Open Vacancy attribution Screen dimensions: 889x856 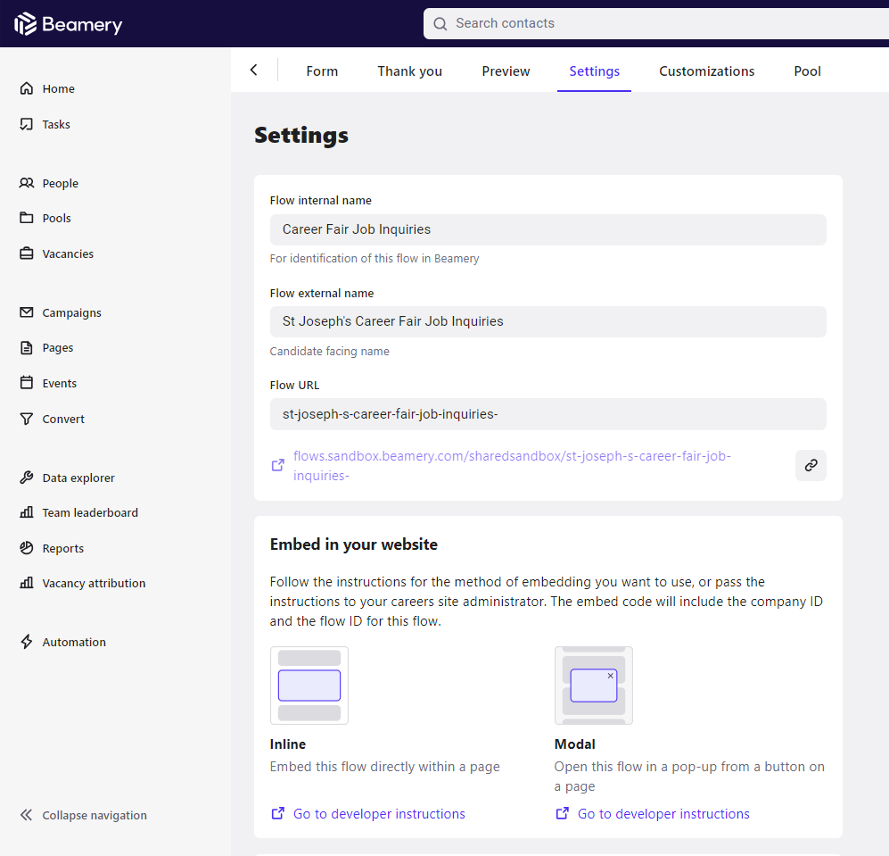(95, 583)
